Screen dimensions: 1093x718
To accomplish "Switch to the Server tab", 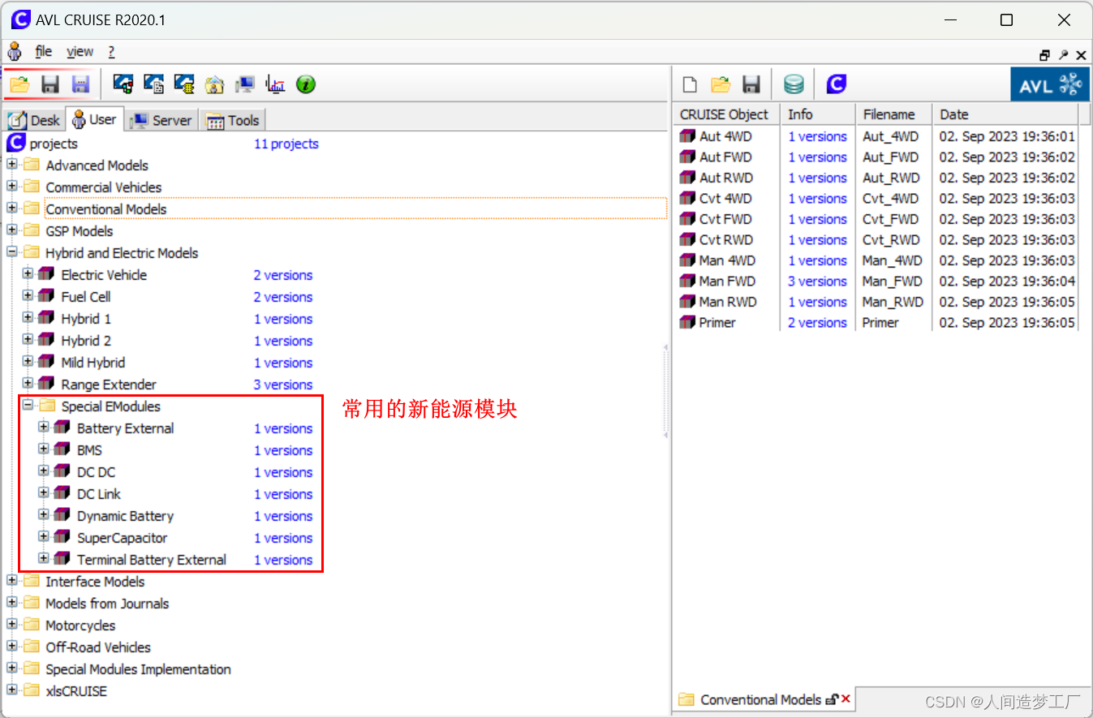I will [x=161, y=120].
